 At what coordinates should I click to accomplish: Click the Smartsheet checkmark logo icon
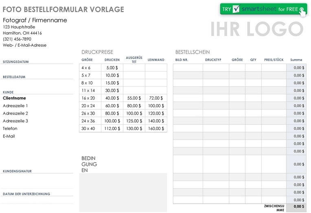pyautogui.click(x=236, y=9)
